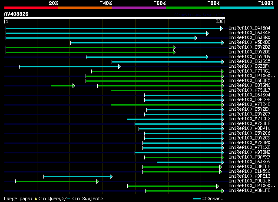Select the UniRef100_A7T248 label
The image size is (278, 202).
(249, 104)
